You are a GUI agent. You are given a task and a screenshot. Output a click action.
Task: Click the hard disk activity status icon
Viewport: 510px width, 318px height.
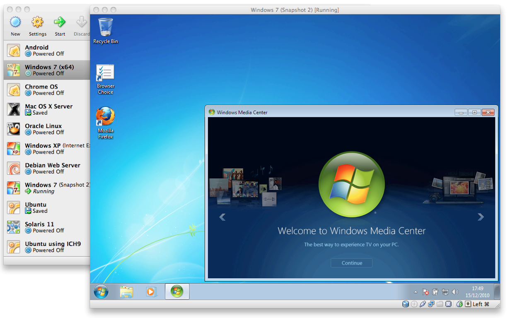click(x=406, y=304)
